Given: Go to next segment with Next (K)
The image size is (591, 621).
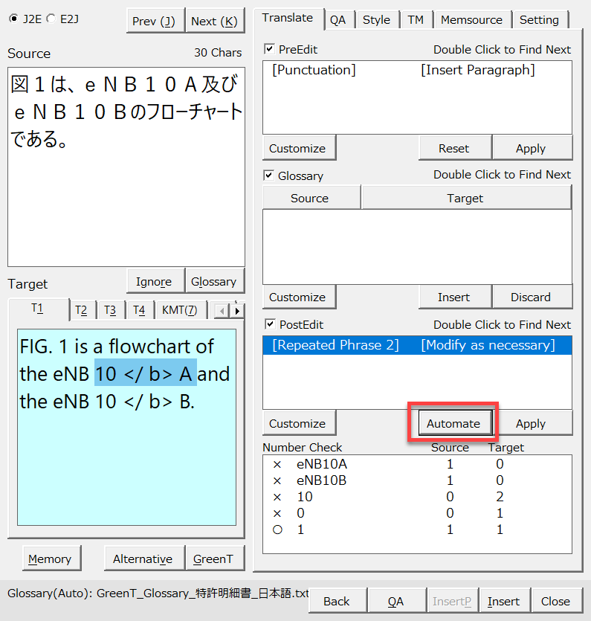Looking at the screenshot, I should pos(214,22).
